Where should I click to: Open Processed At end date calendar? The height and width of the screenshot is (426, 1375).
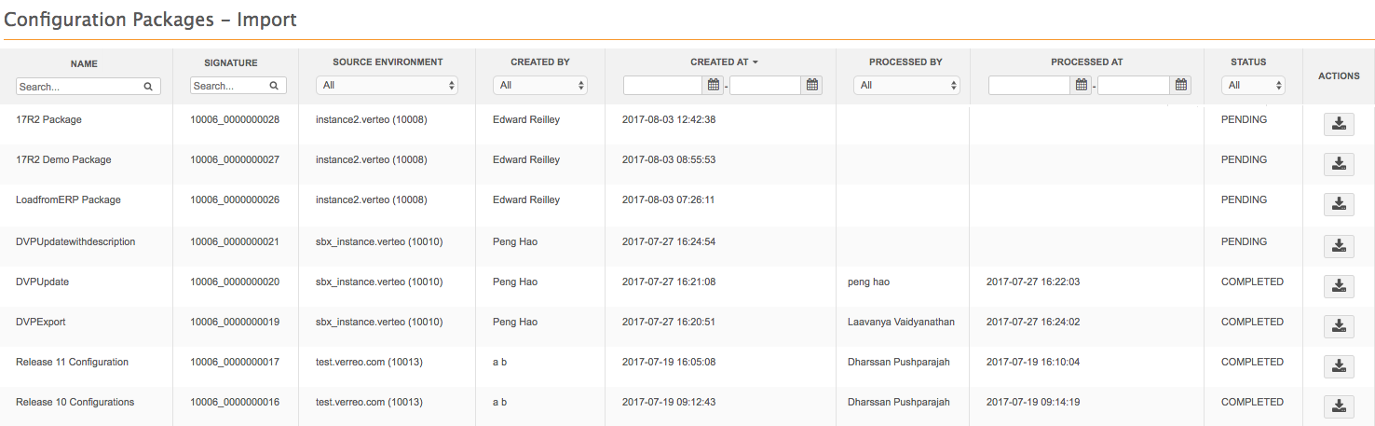click(x=1181, y=85)
